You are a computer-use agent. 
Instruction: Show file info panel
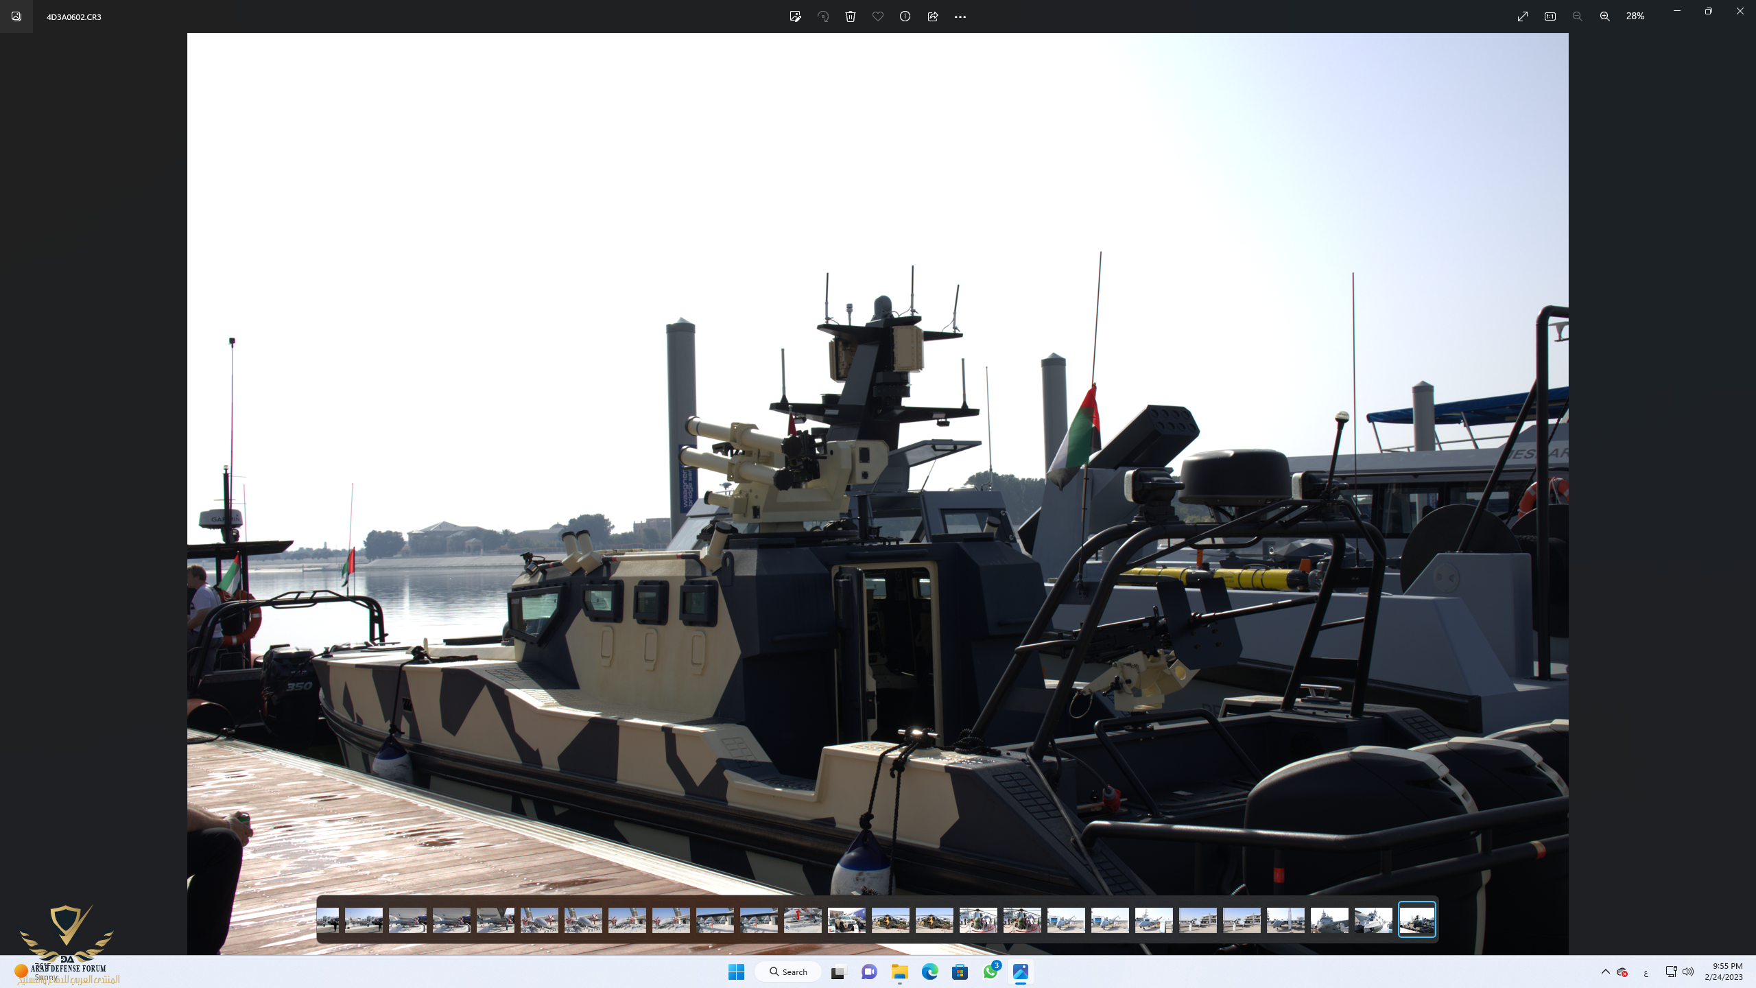pyautogui.click(x=905, y=16)
